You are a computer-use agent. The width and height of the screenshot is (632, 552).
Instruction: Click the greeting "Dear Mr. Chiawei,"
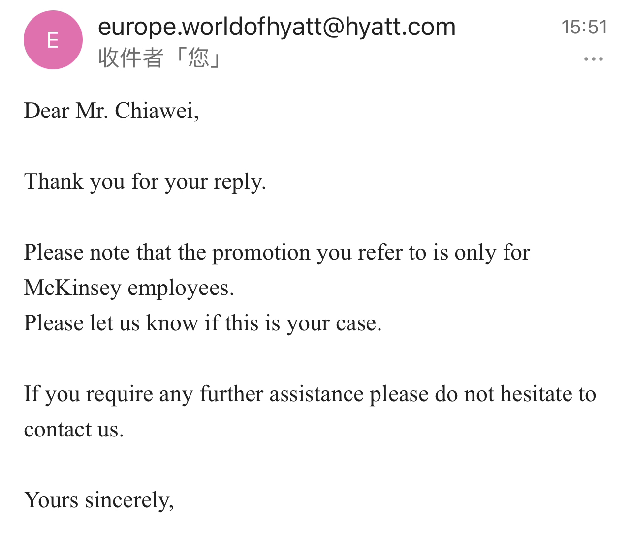(x=112, y=111)
